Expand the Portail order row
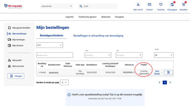 (x=39, y=72)
